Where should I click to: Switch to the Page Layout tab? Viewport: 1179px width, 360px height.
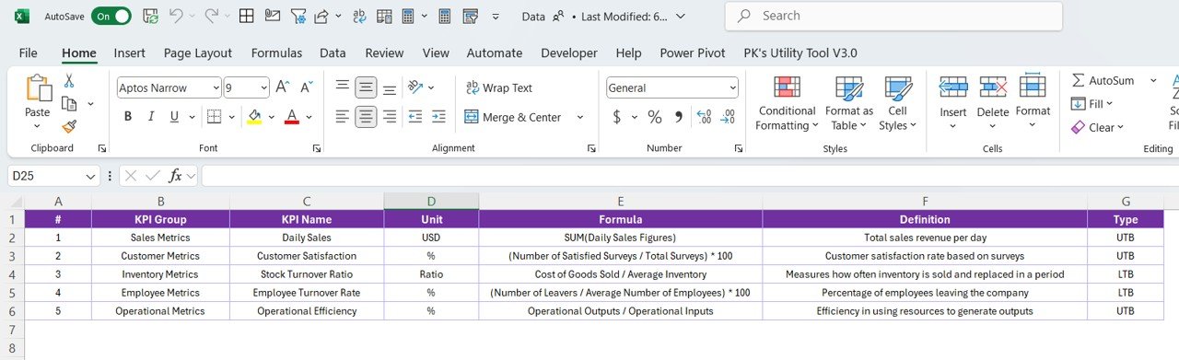(x=198, y=52)
